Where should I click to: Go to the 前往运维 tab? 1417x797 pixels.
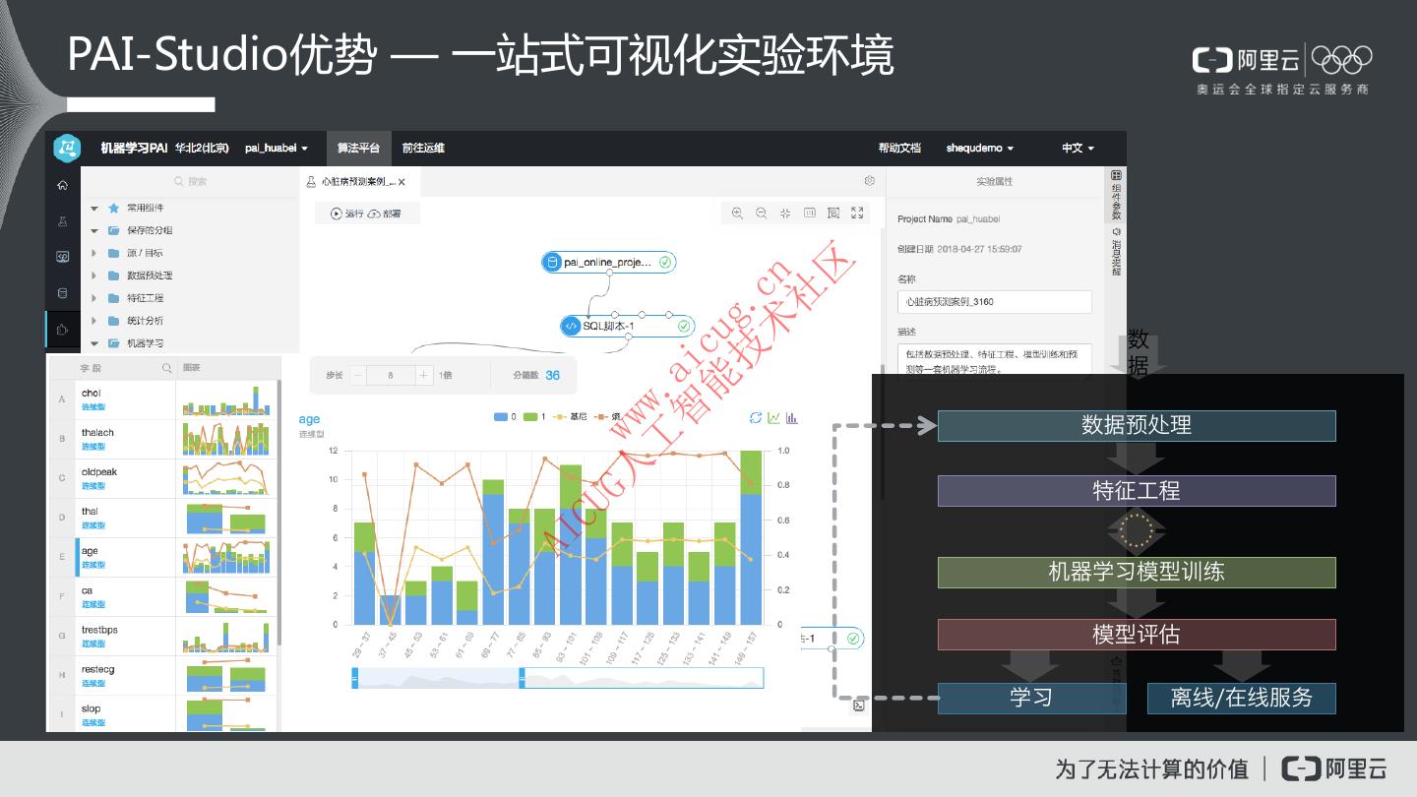(x=423, y=149)
